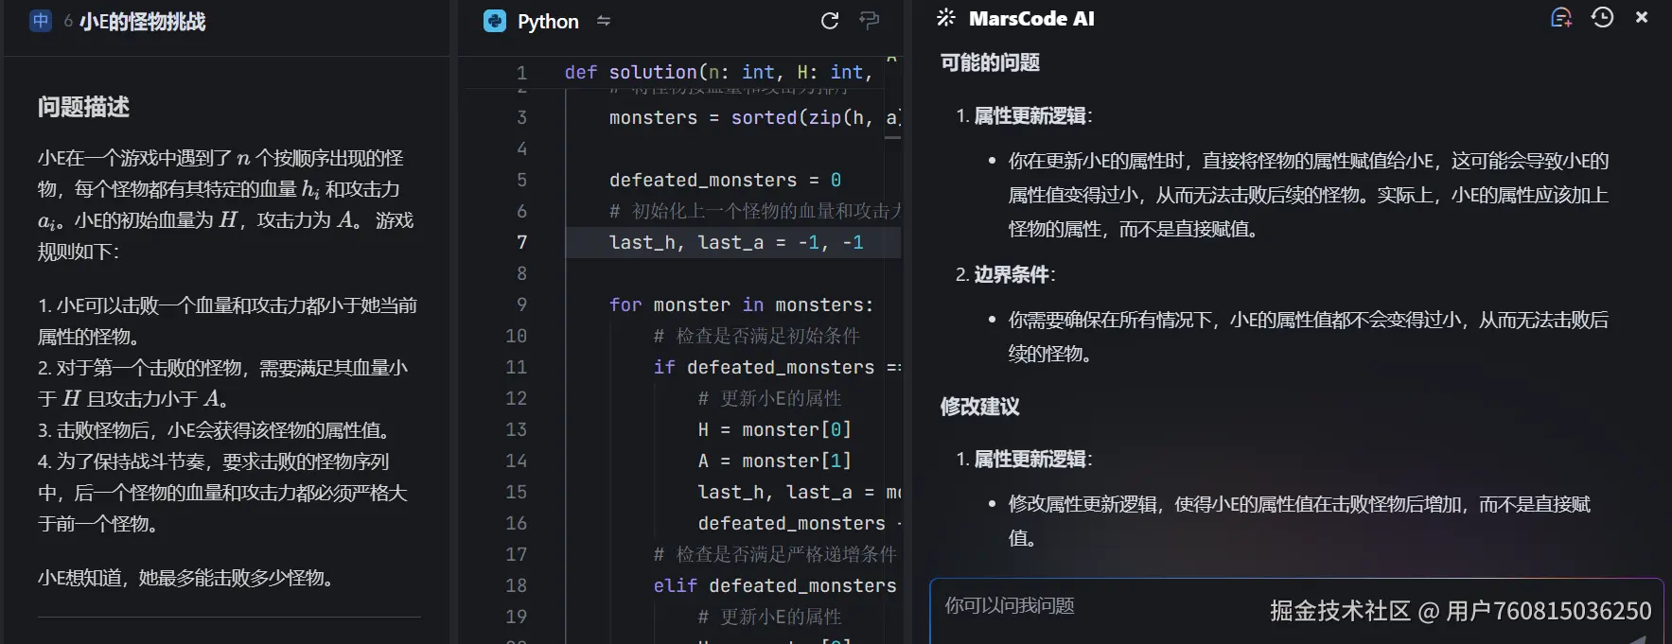Viewport: 1672px width, 644px height.
Task: Click the comment '# 检查是否满足初始条件'
Action: click(757, 336)
